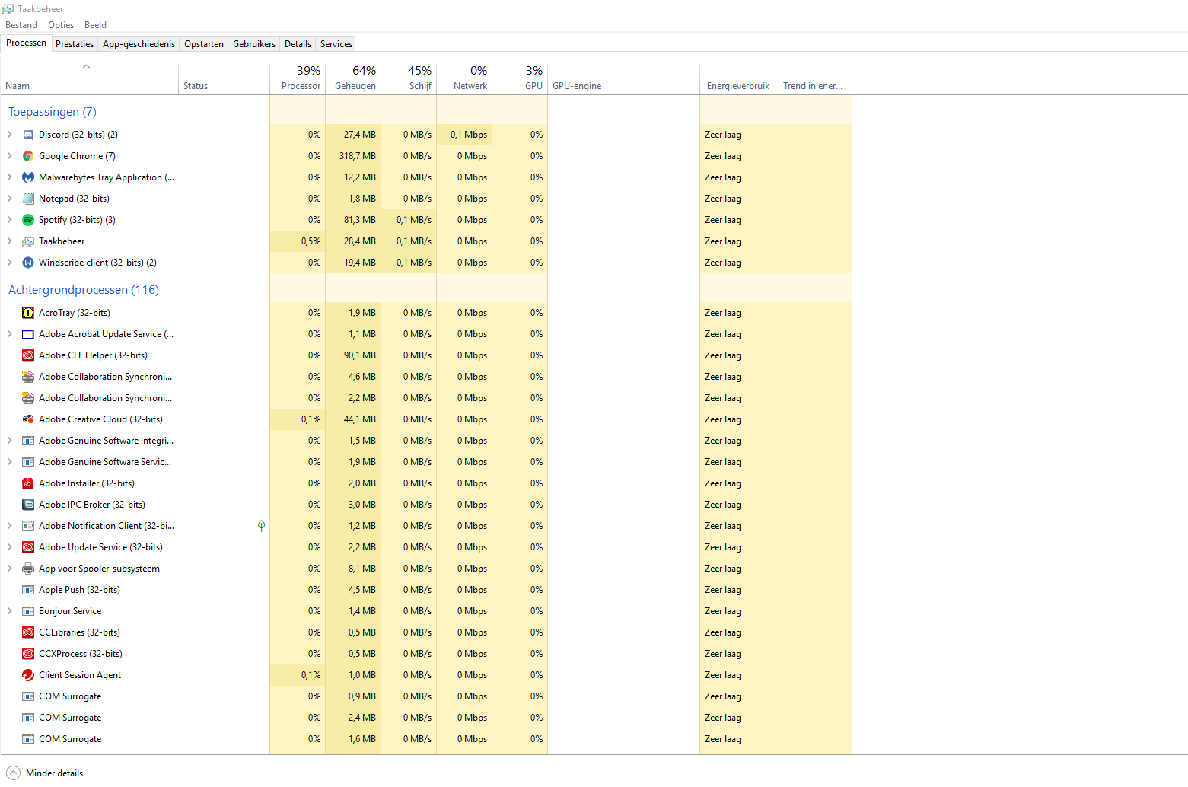
Task: Expand the Adobe Update Service row
Action: click(x=9, y=547)
